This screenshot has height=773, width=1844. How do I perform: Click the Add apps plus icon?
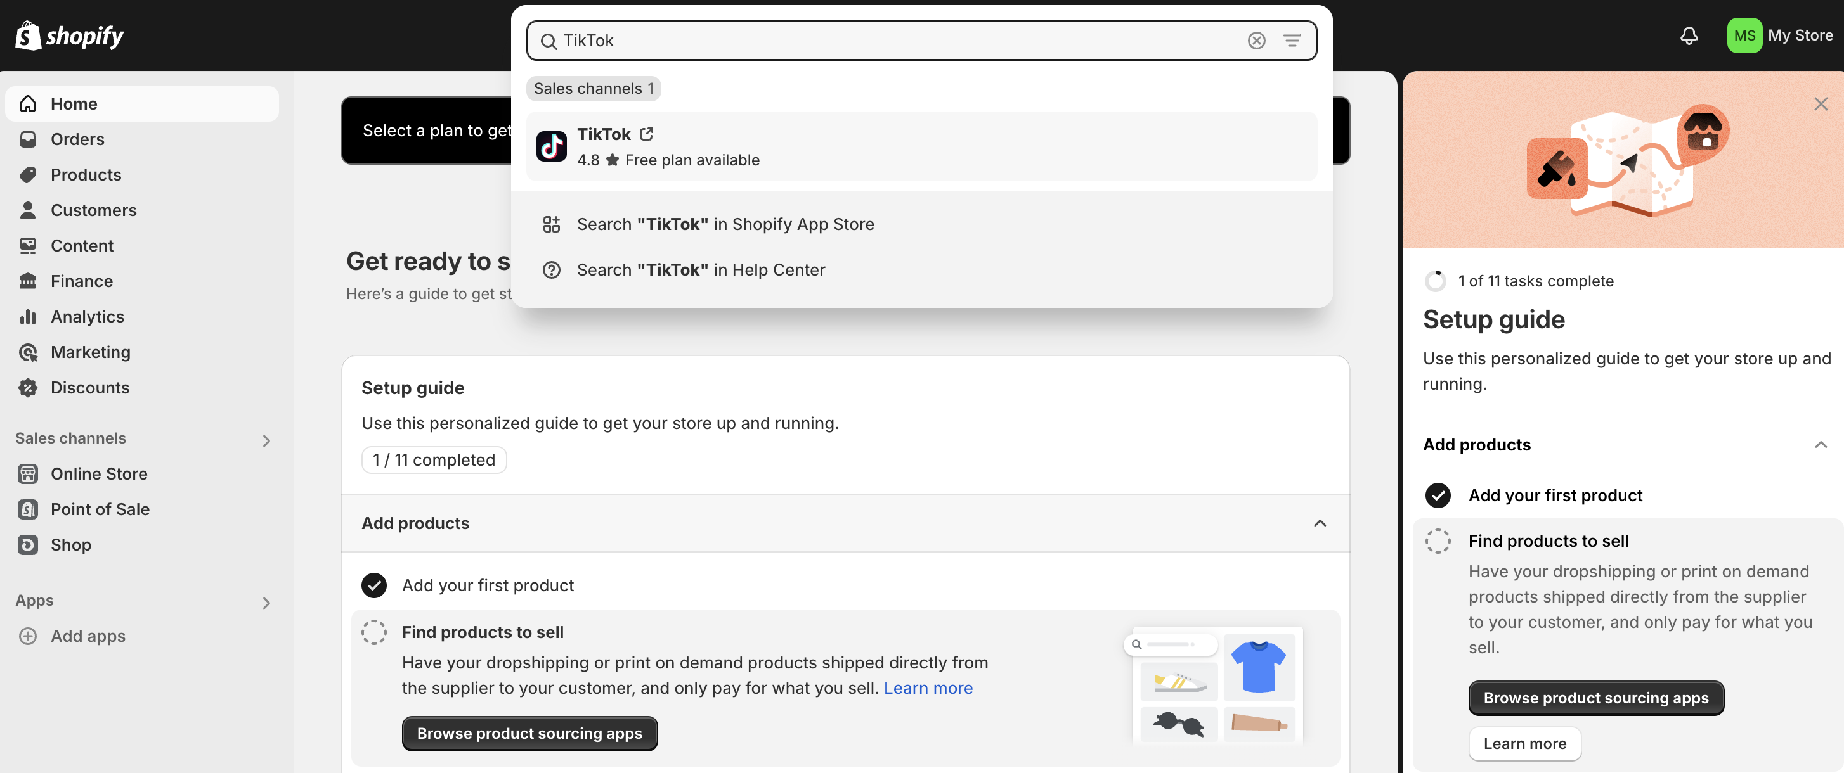[28, 636]
